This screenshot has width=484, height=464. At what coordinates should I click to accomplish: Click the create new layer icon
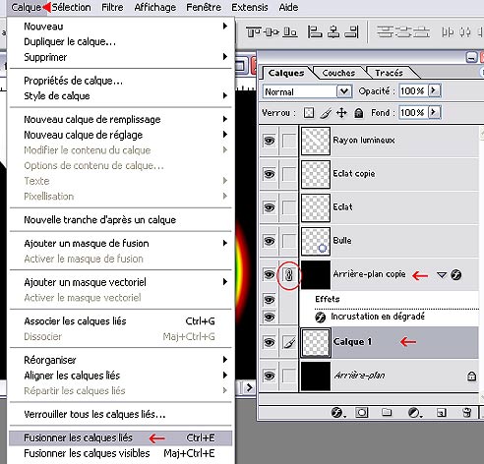442,413
